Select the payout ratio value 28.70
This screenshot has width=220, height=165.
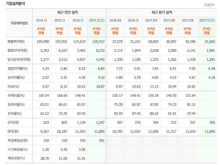[45, 159]
